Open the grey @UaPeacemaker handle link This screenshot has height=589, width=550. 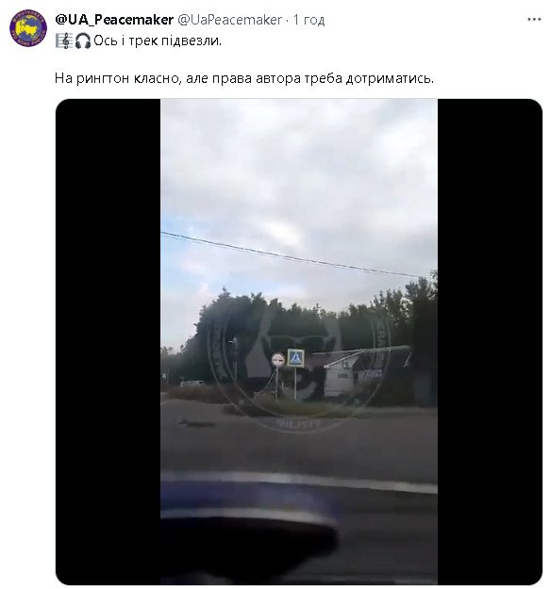click(229, 20)
